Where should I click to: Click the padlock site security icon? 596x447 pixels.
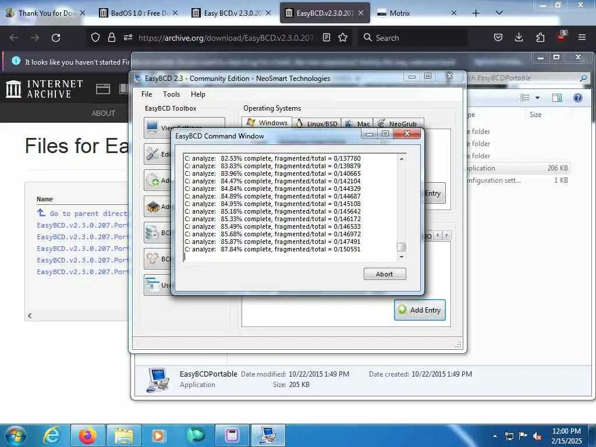(x=111, y=37)
